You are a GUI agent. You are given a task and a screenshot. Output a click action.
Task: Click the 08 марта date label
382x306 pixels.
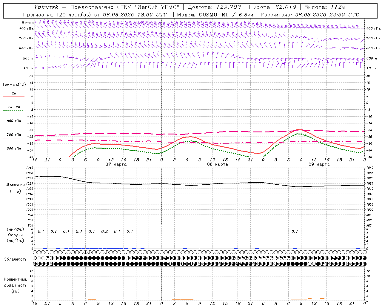218,164
